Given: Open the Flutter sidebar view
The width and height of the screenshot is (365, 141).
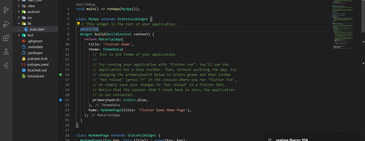Looking at the screenshot, I should (6, 66).
